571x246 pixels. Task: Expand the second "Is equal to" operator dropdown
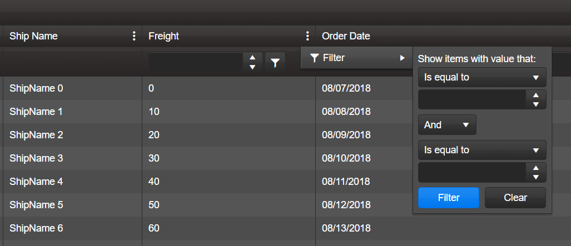(481, 150)
